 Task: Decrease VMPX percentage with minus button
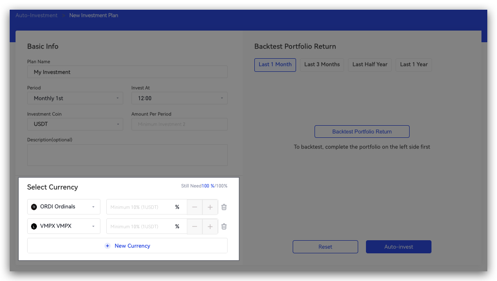(x=195, y=227)
